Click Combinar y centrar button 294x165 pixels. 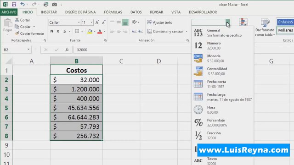tap(165, 31)
